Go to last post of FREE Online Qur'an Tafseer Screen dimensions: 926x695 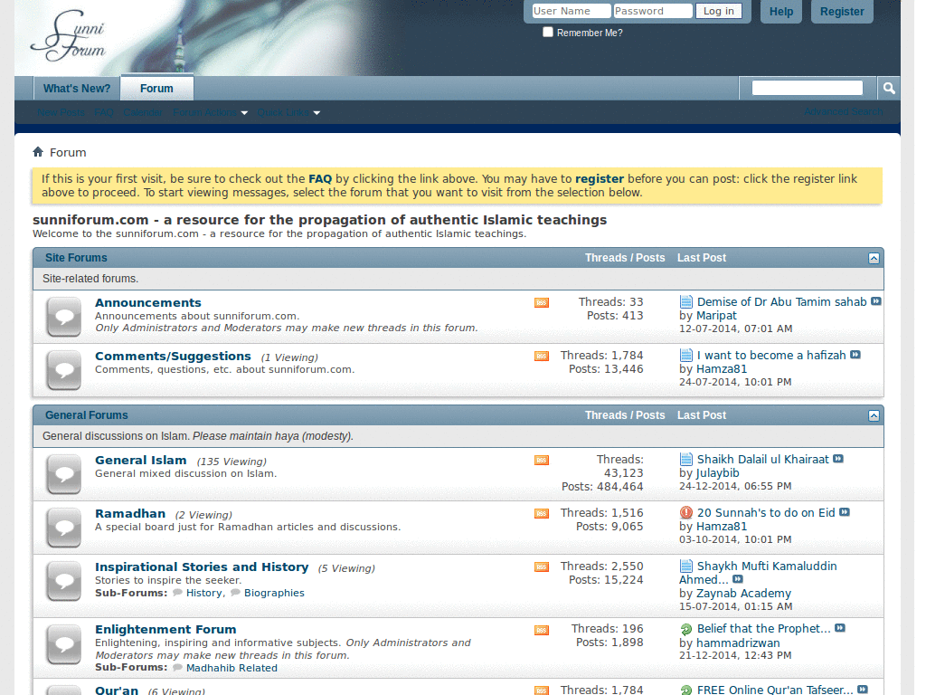click(862, 689)
